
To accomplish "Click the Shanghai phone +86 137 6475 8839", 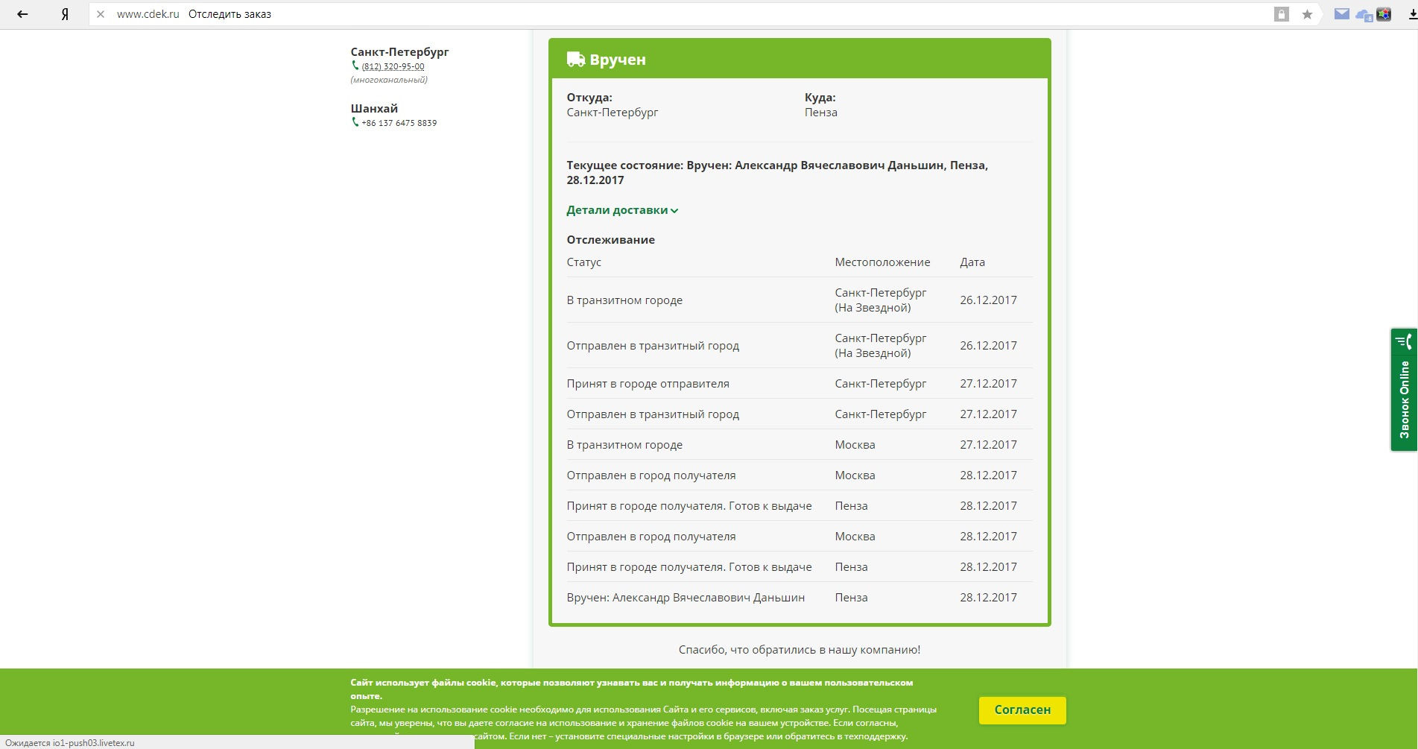I will (x=399, y=123).
